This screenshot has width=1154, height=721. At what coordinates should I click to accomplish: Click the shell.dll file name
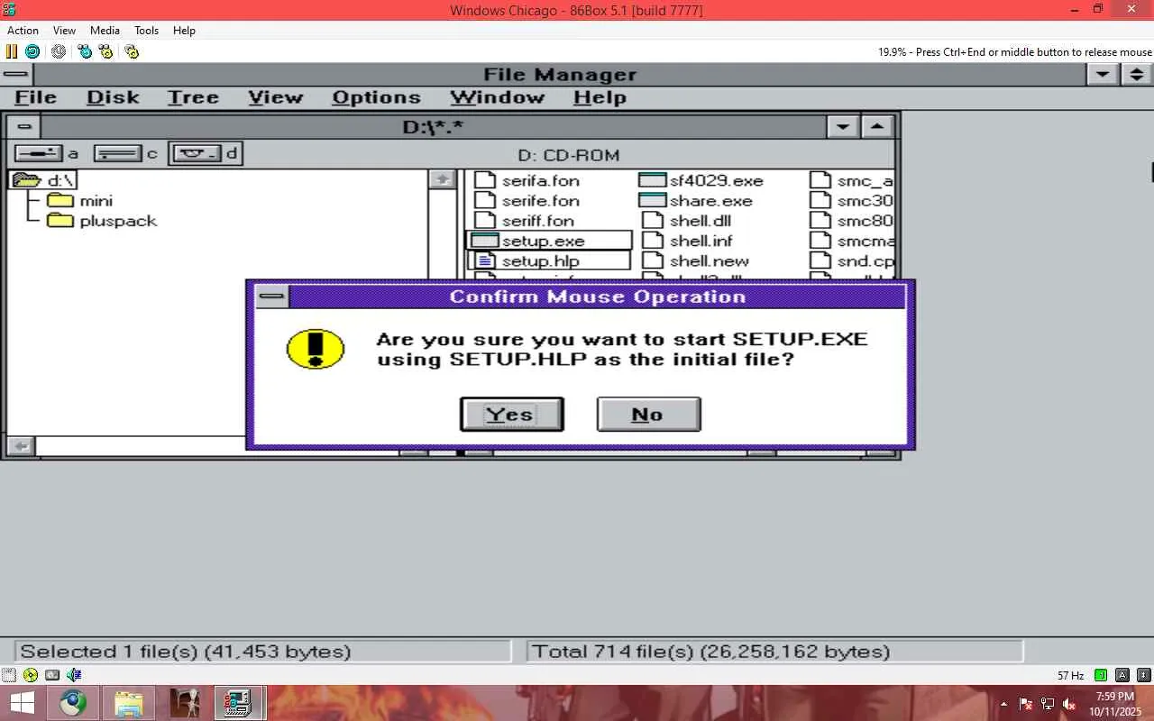click(x=701, y=221)
